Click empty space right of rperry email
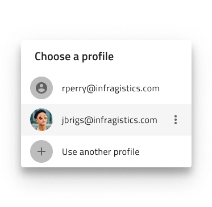Viewport: 212px width, 207px height. (175, 88)
